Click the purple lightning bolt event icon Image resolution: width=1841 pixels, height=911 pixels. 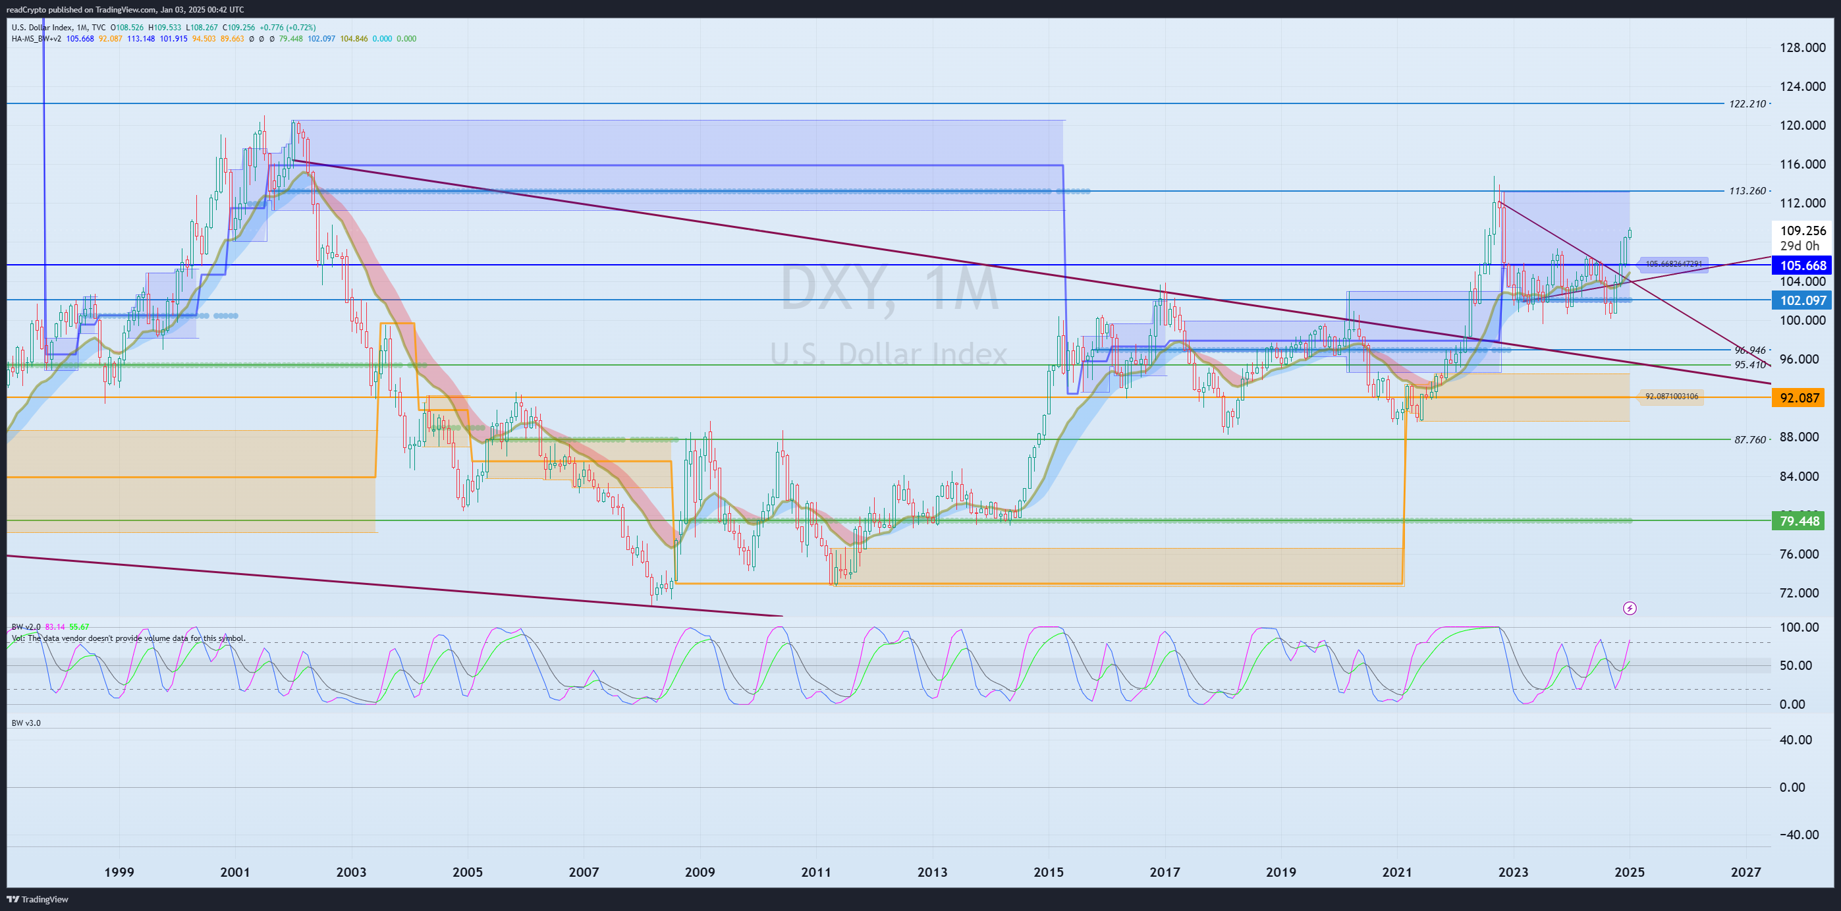click(1630, 608)
